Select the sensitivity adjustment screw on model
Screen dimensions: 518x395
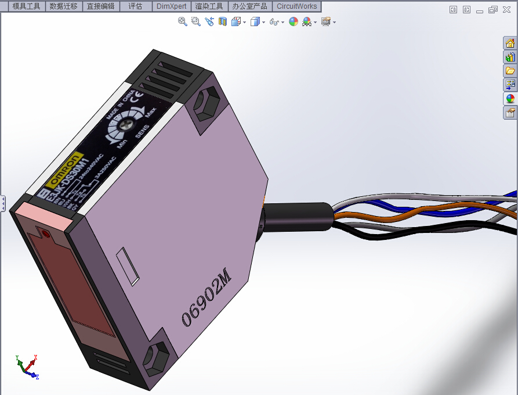pos(126,125)
